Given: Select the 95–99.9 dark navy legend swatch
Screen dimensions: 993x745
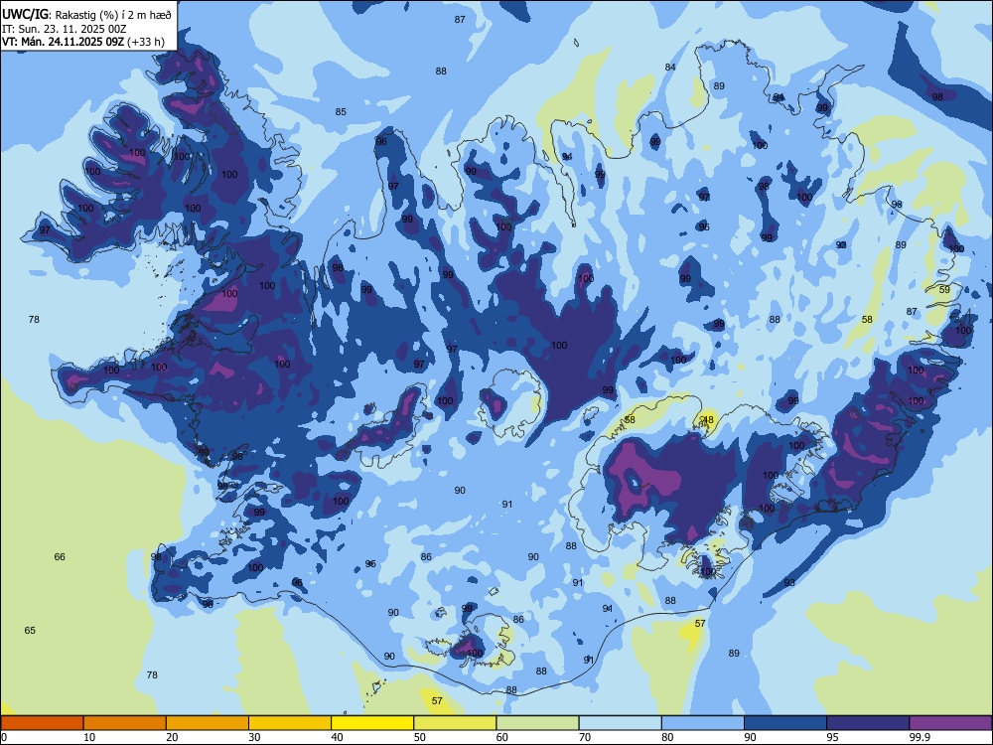Looking at the screenshot, I should click(x=868, y=723).
